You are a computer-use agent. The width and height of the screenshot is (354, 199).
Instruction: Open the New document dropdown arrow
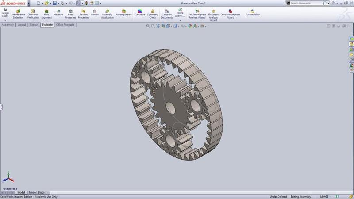click(x=42, y=4)
